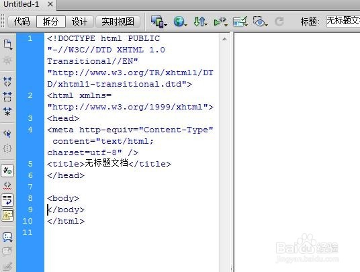Enable 实时视图 (Live View)
Viewport: 360px width, 272px height.
[118, 21]
